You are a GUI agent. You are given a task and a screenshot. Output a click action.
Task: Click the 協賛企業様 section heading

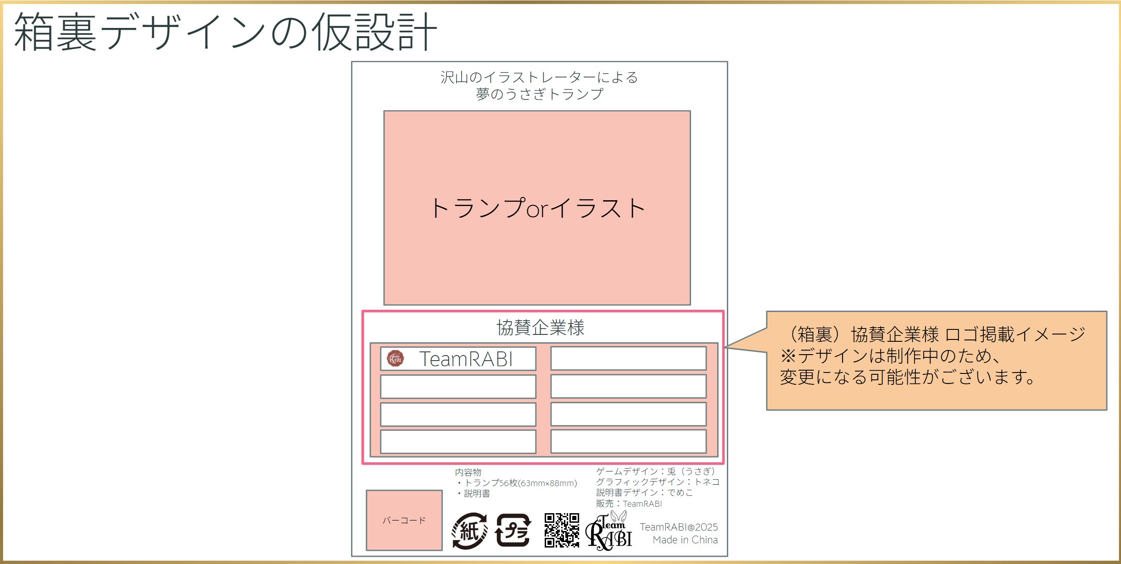click(541, 328)
